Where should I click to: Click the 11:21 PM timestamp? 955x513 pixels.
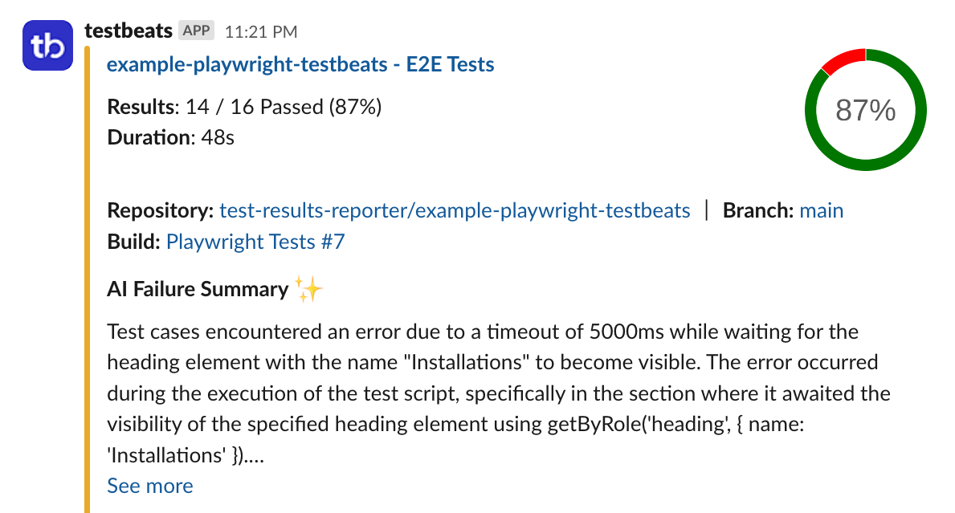(x=263, y=31)
